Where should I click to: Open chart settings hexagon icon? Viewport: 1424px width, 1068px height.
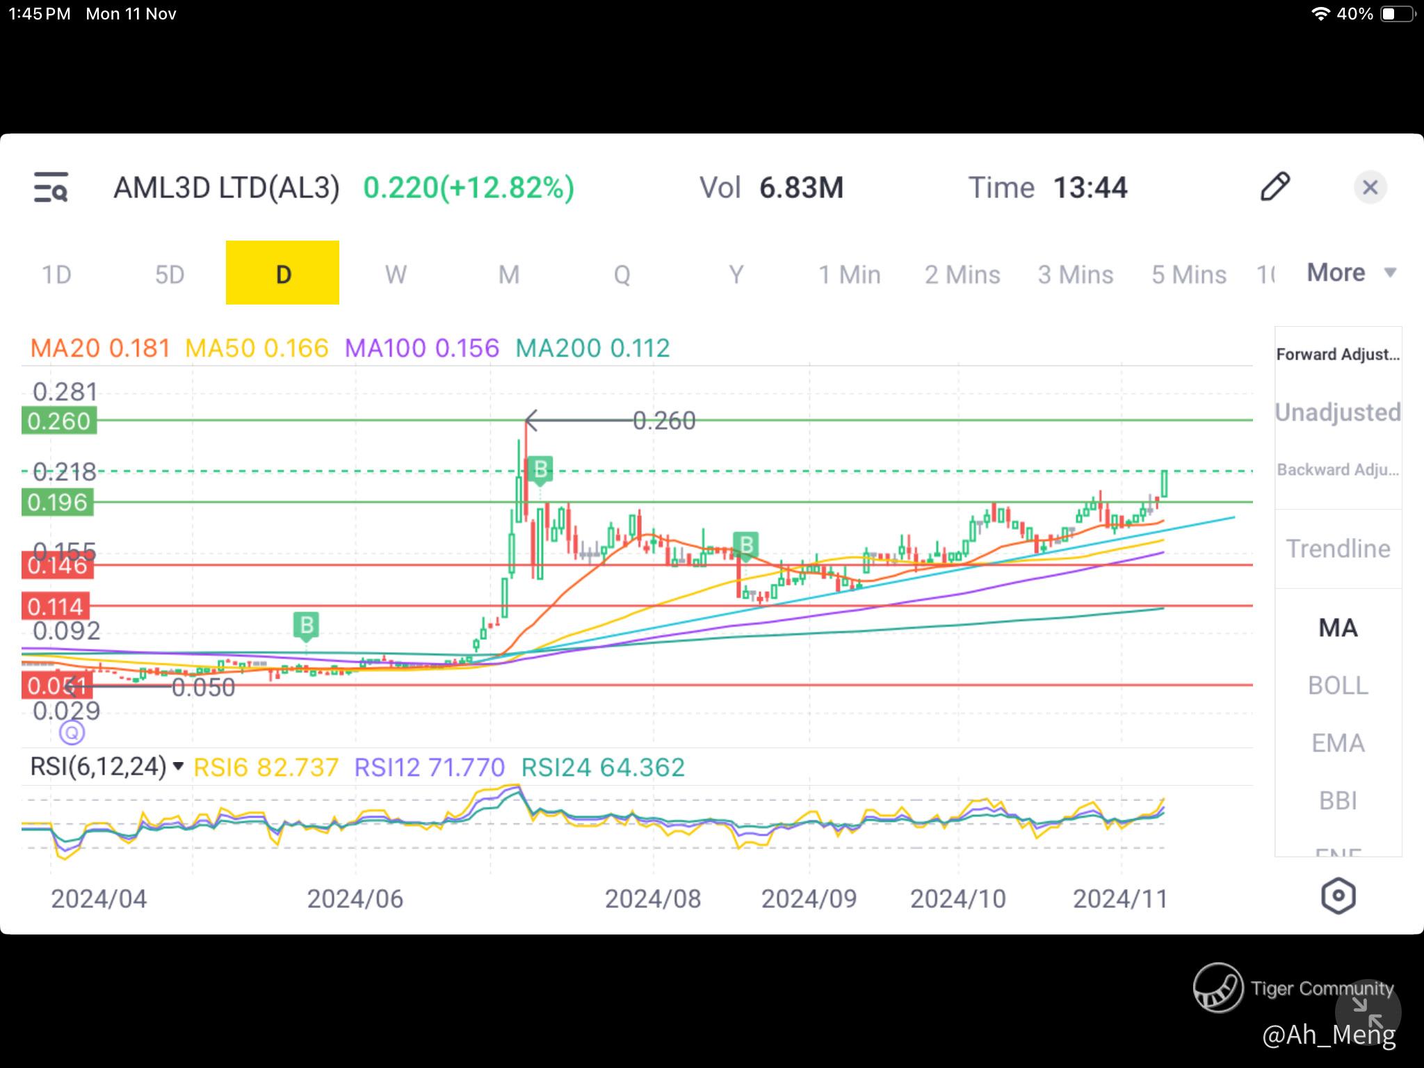[1338, 896]
